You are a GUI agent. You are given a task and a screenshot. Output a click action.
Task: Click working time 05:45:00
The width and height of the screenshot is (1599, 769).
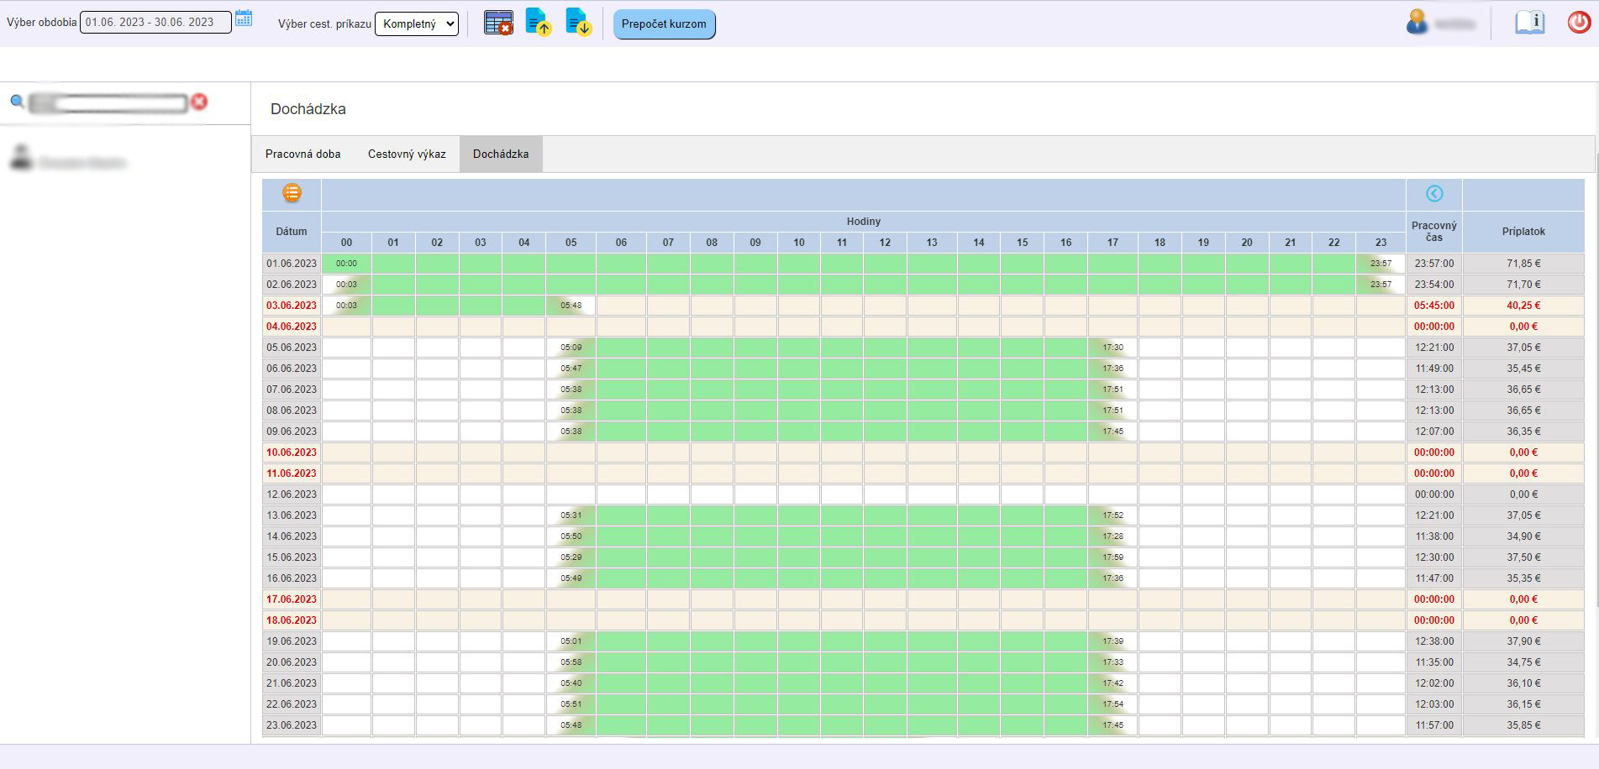pos(1433,306)
